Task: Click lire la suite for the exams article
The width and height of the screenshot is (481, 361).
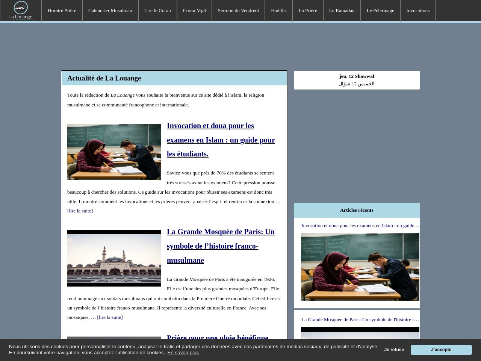Action: point(80,211)
